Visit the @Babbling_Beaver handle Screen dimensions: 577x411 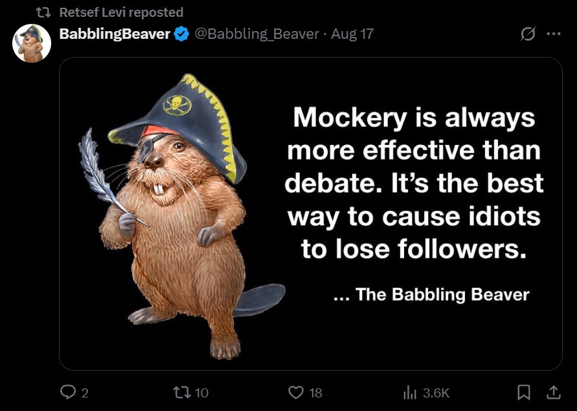click(x=256, y=34)
